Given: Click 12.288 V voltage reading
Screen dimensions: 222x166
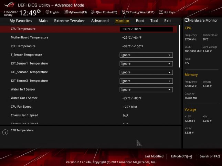Looking at the screenshot, I should click(x=190, y=121).
